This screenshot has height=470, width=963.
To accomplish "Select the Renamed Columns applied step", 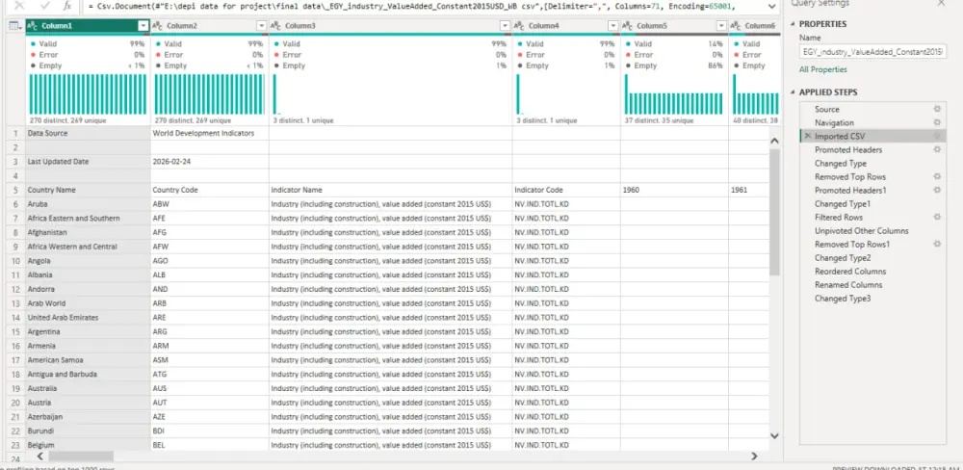I will pos(848,284).
